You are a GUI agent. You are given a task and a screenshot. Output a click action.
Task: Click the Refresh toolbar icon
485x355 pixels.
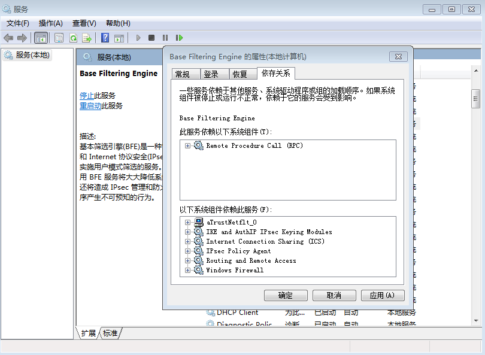73,38
